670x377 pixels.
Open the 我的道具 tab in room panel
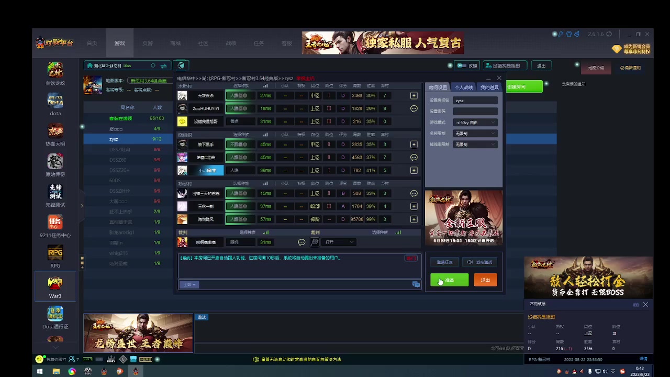click(x=489, y=87)
